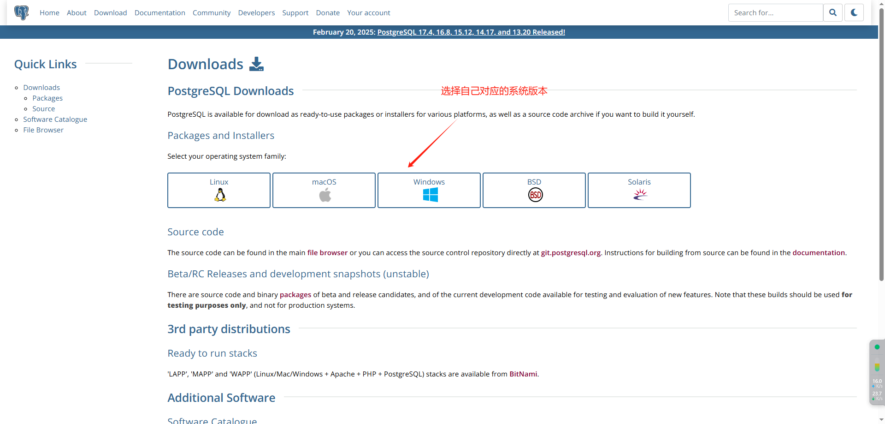Click the Ready to run stacks heading
This screenshot has height=424, width=885.
[212, 353]
